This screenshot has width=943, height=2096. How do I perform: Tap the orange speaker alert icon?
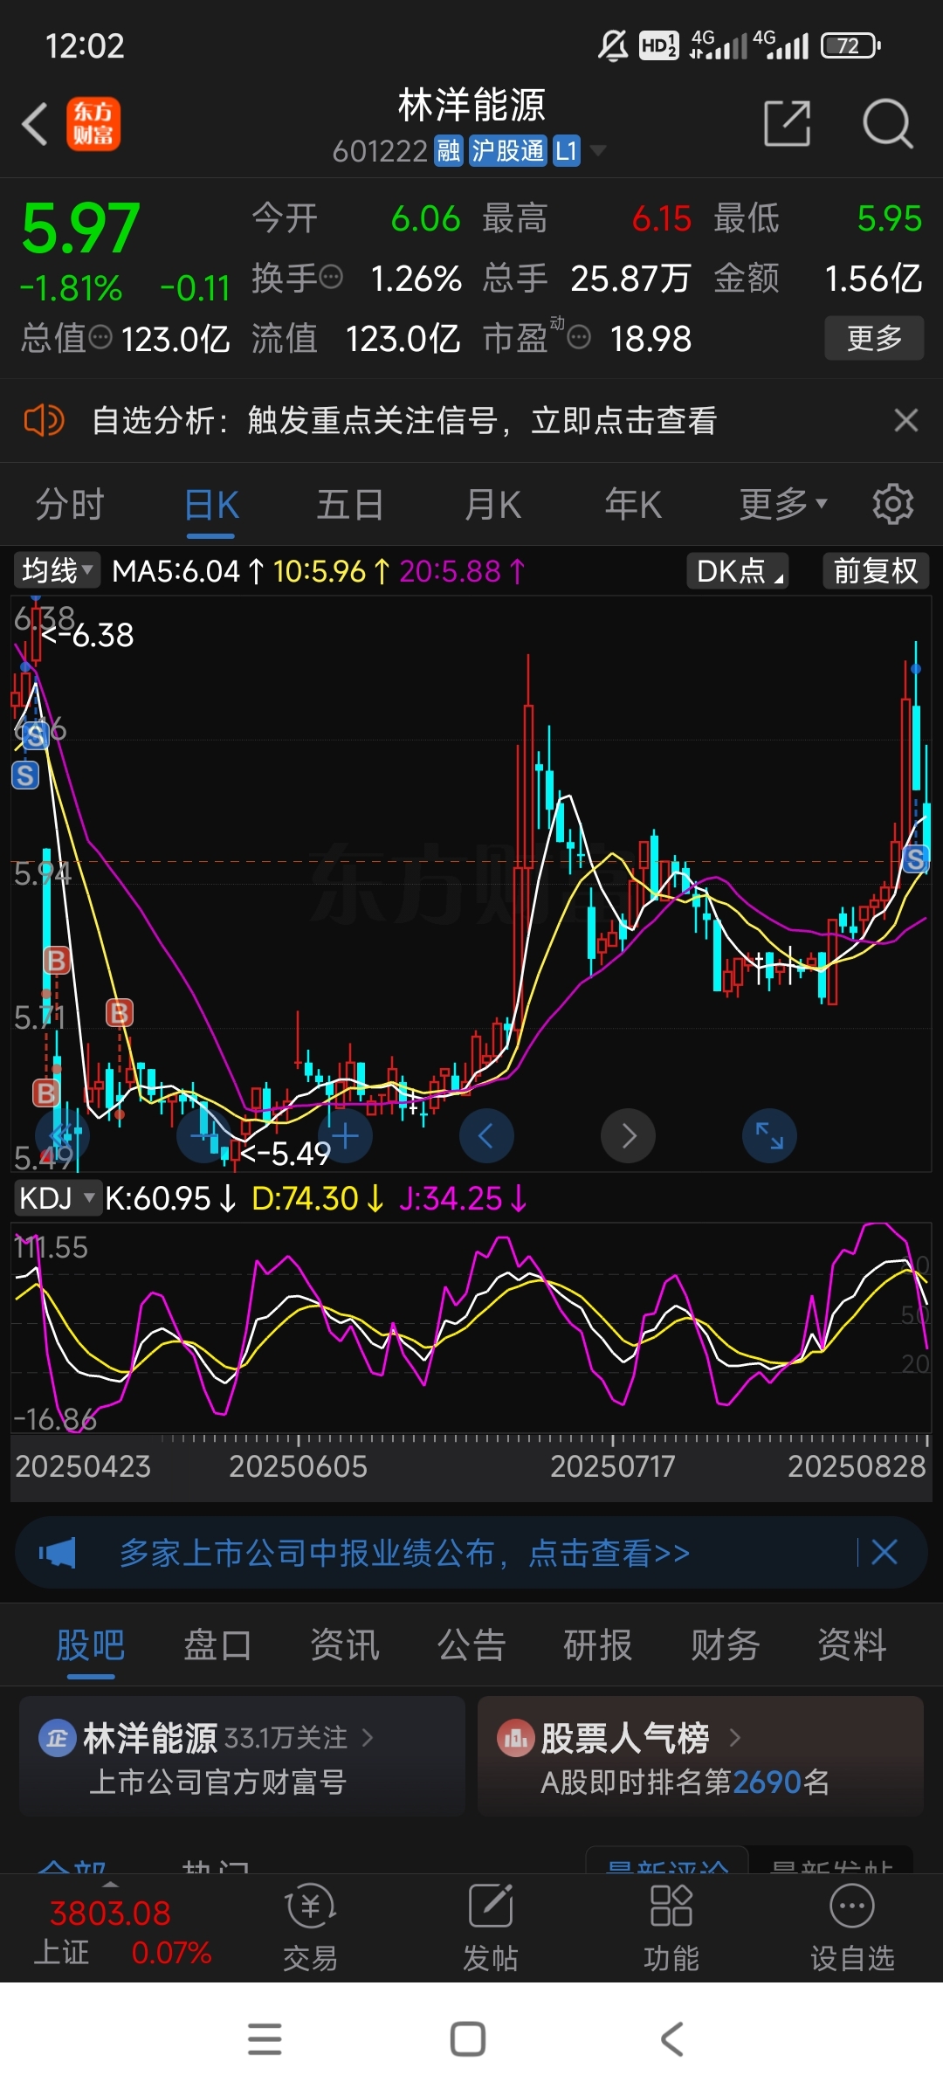tap(44, 421)
